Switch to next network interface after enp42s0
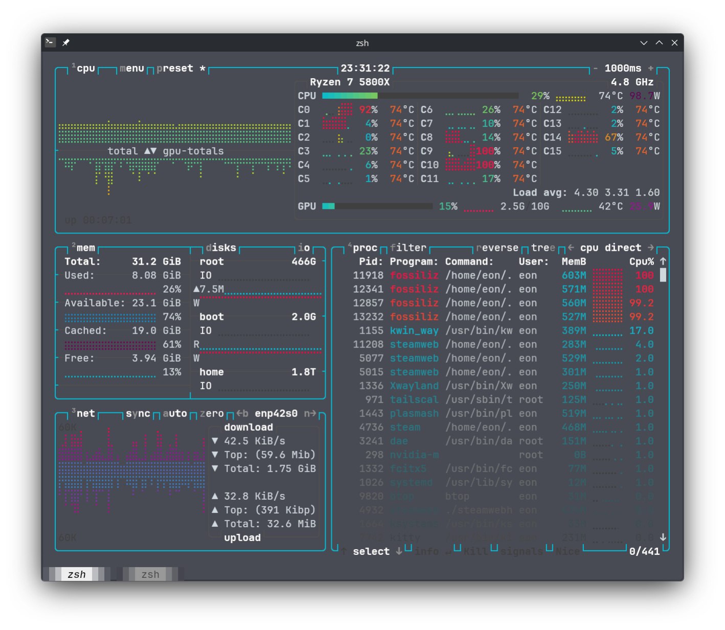The image size is (725, 630). pyautogui.click(x=309, y=413)
